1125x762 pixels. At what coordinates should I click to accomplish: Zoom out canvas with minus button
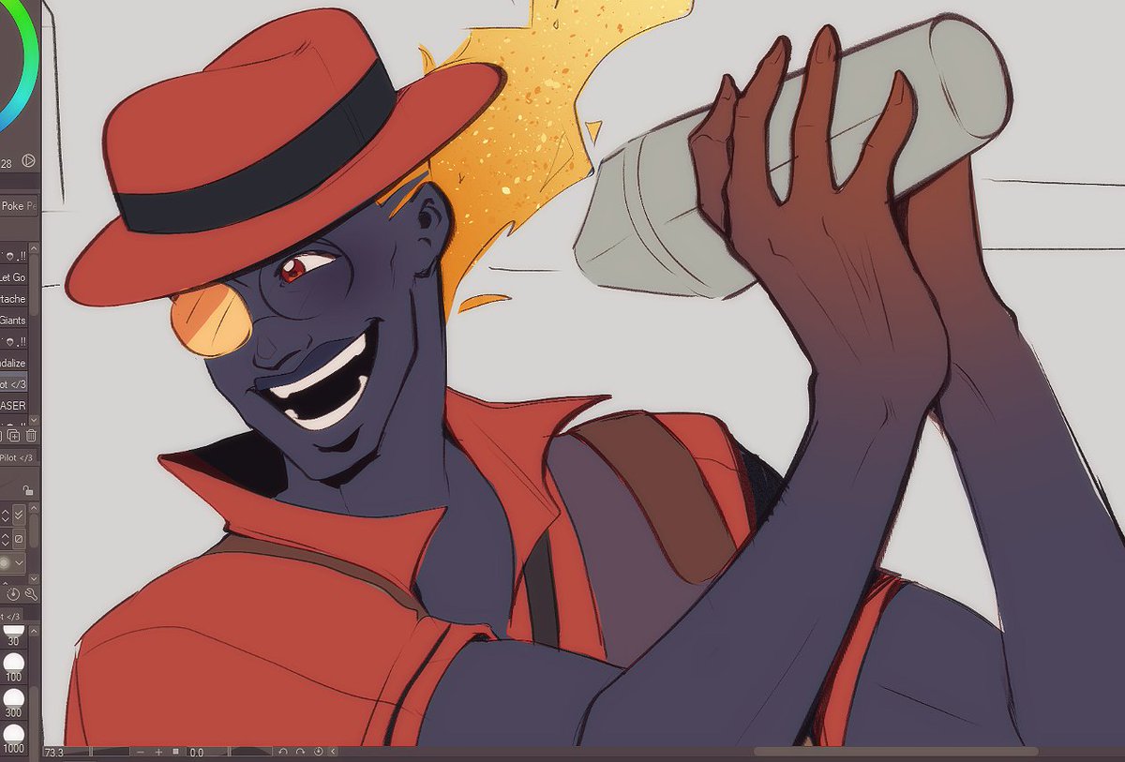(x=141, y=752)
